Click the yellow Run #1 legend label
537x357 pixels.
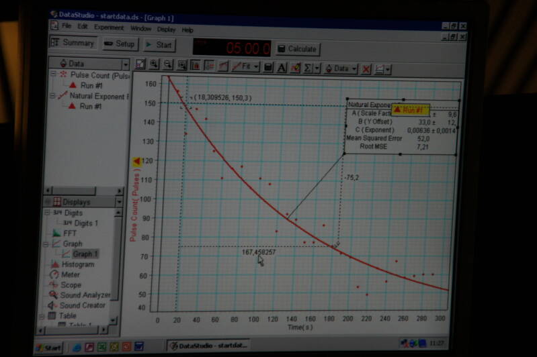[409, 110]
